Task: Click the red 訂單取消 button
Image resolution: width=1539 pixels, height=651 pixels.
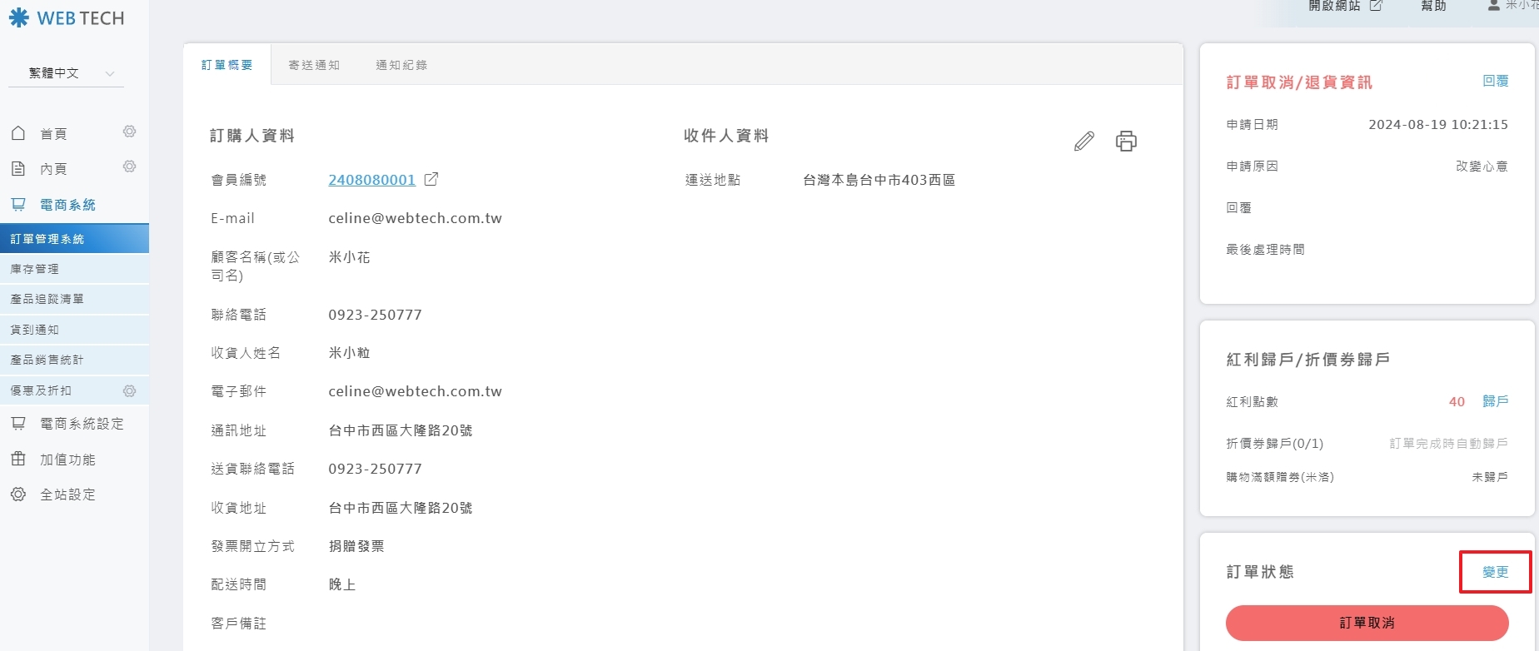Action: coord(1367,623)
